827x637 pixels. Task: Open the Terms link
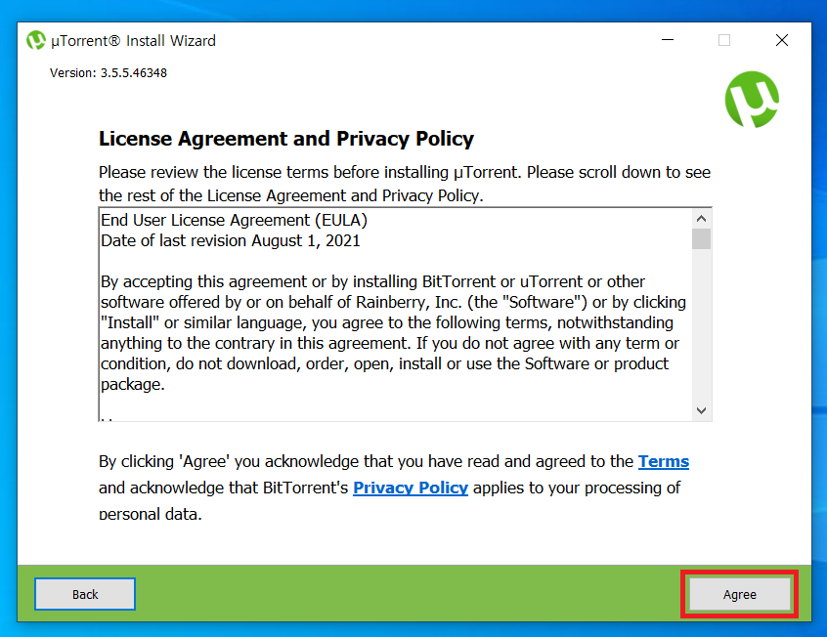[664, 461]
